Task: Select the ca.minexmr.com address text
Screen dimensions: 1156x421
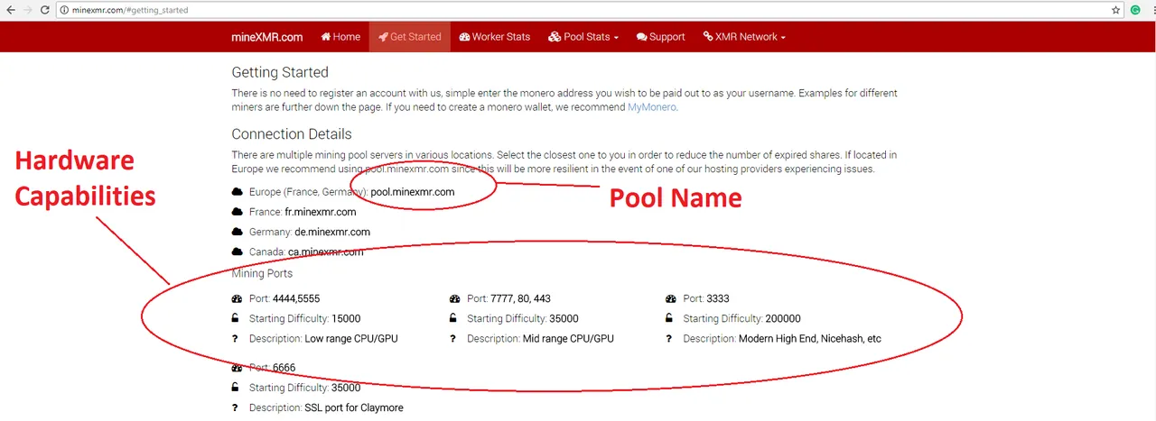Action: tap(326, 252)
